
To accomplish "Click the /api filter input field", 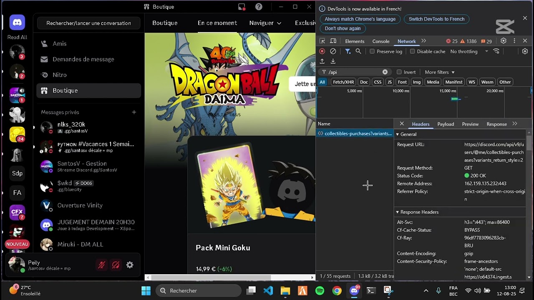I will click(x=354, y=72).
